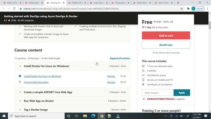The width and height of the screenshot is (211, 119).
Task: Click '30-Day Money-Back Guarantee' text
Action: click(166, 53)
